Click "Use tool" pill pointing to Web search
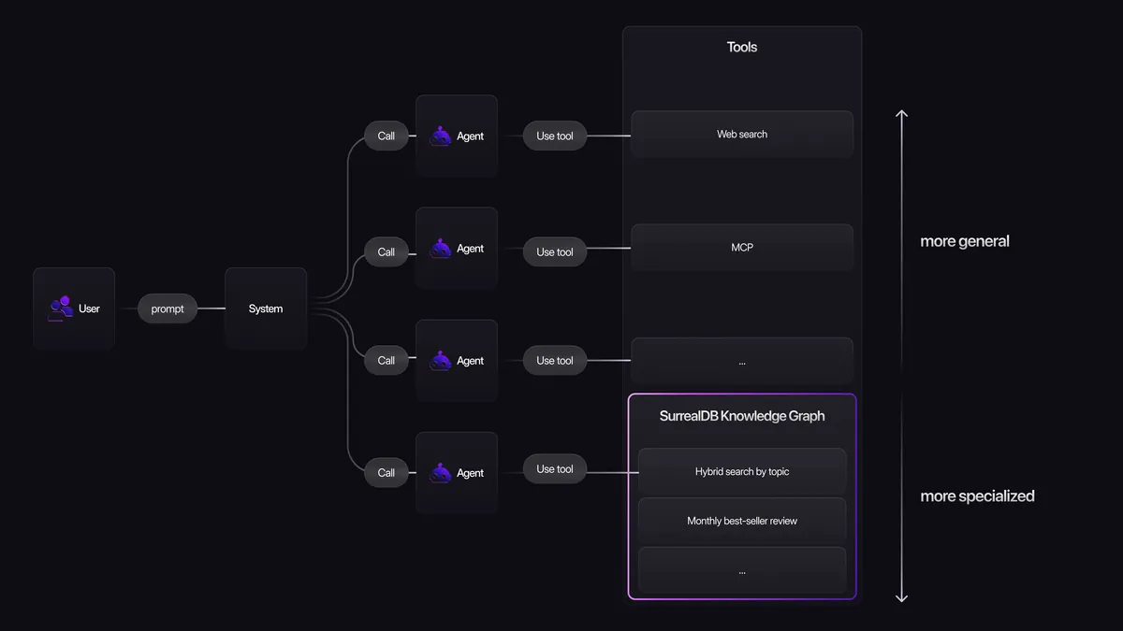1123x631 pixels. (555, 136)
